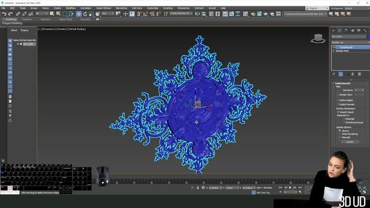Open the Material Editor icon
Screen dimensions: 370x208
(245, 14)
